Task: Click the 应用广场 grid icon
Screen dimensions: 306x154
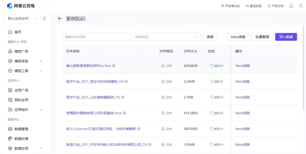Action: tap(10, 90)
